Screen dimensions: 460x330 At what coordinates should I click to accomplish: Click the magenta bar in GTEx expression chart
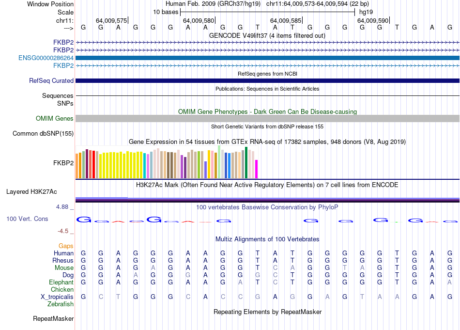[x=257, y=169]
